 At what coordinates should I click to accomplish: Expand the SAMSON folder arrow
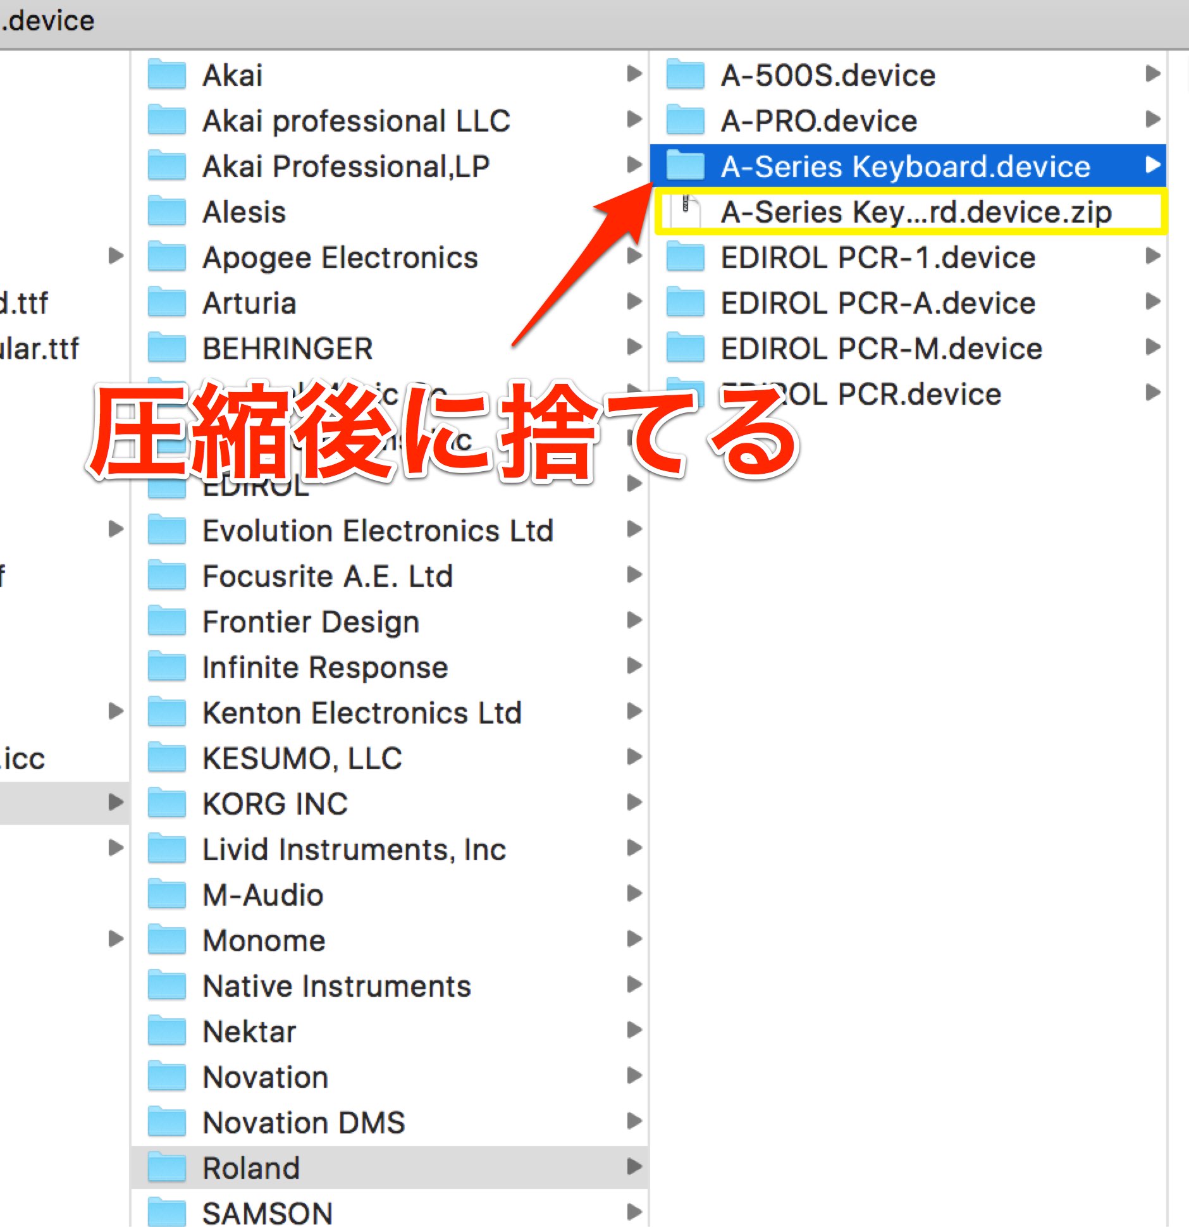(x=634, y=1212)
